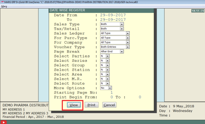The image size is (205, 124).
Task: Click the Marg ERP logo icon in title bar
Action: click(x=2, y=2)
